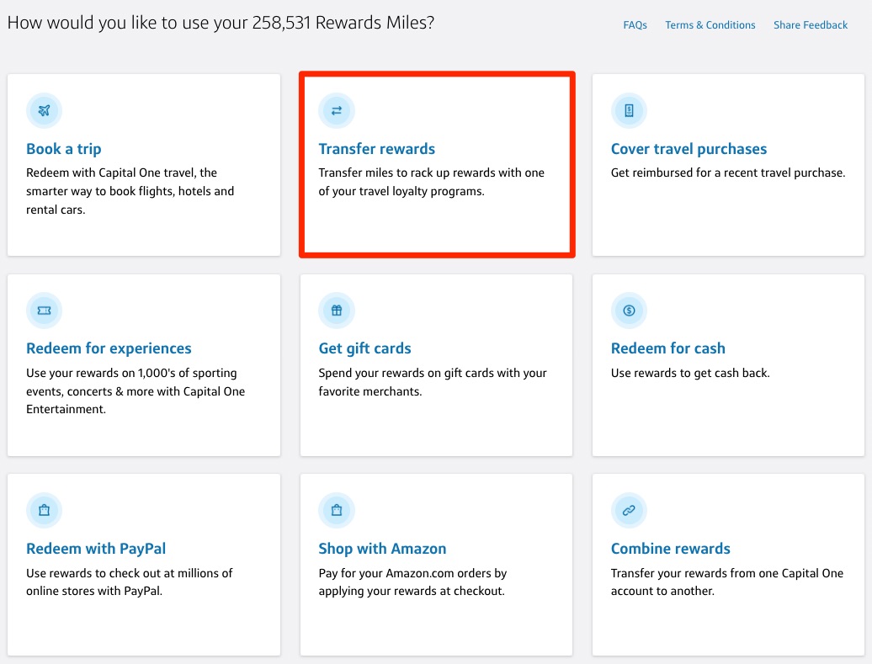Choose the Redeem for cash heading
Image resolution: width=872 pixels, height=664 pixels.
point(667,348)
